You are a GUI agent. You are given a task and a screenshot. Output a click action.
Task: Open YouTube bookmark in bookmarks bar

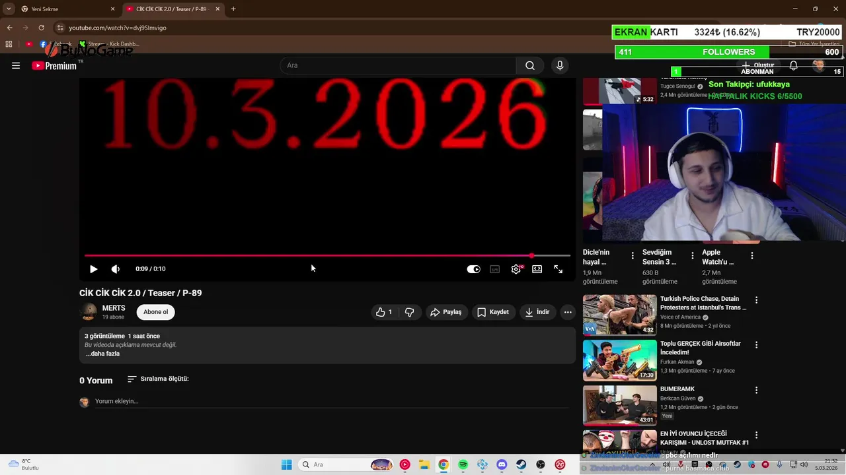click(x=29, y=44)
